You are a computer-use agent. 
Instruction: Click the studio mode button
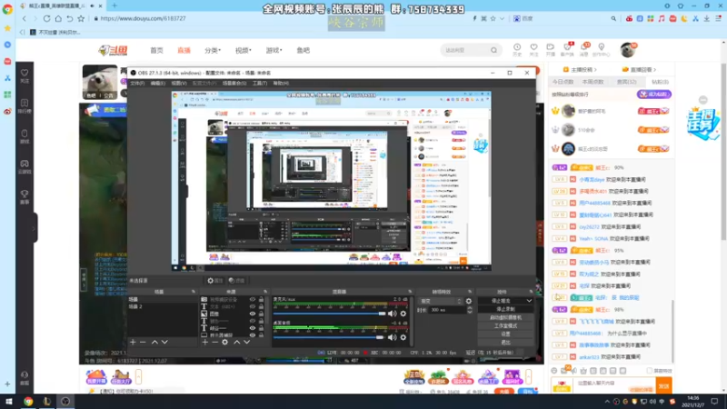505,326
